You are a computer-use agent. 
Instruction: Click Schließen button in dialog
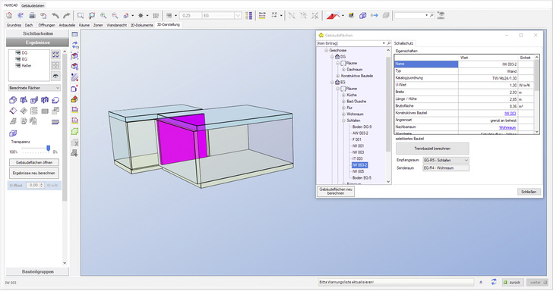pyautogui.click(x=529, y=192)
